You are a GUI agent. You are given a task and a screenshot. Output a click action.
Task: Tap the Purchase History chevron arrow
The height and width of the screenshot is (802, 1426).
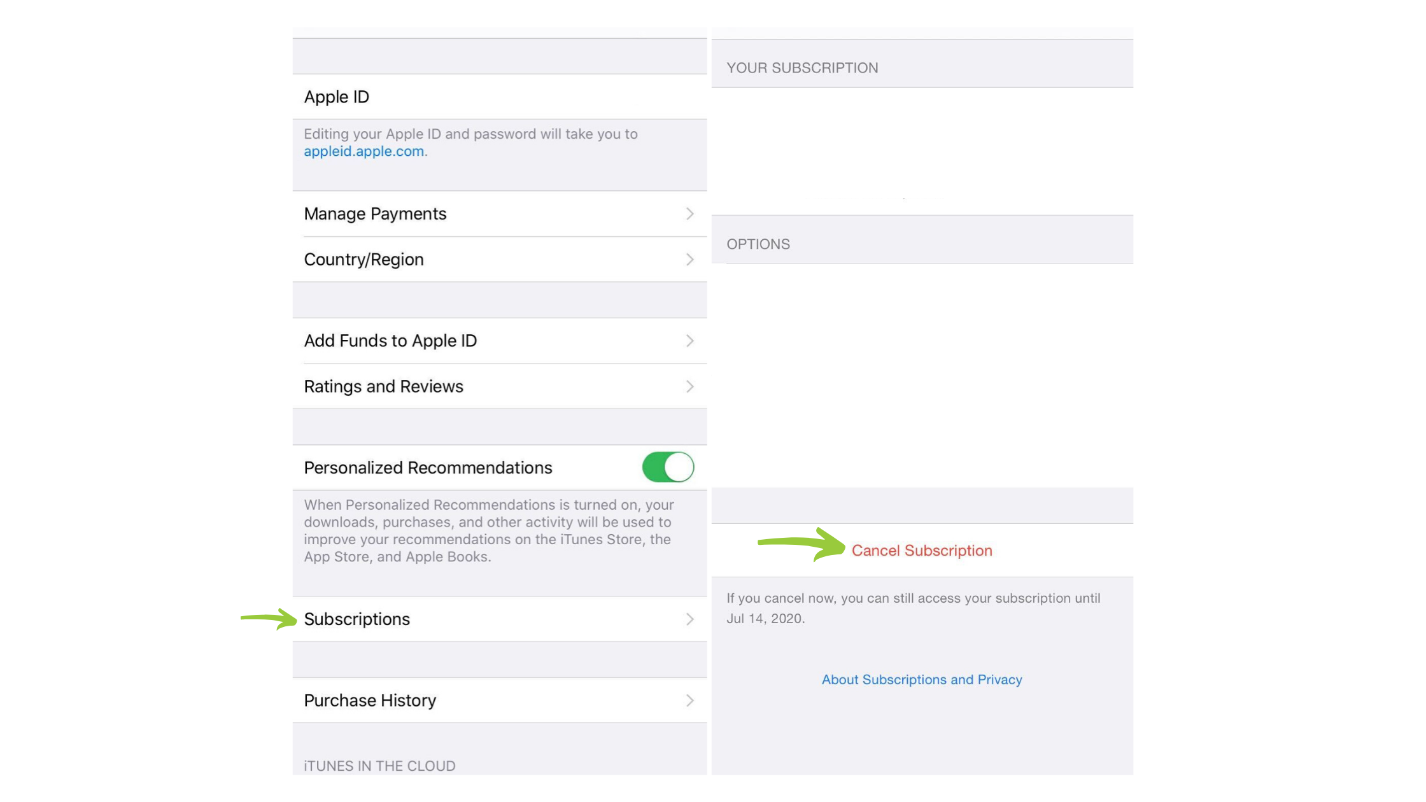click(x=690, y=701)
